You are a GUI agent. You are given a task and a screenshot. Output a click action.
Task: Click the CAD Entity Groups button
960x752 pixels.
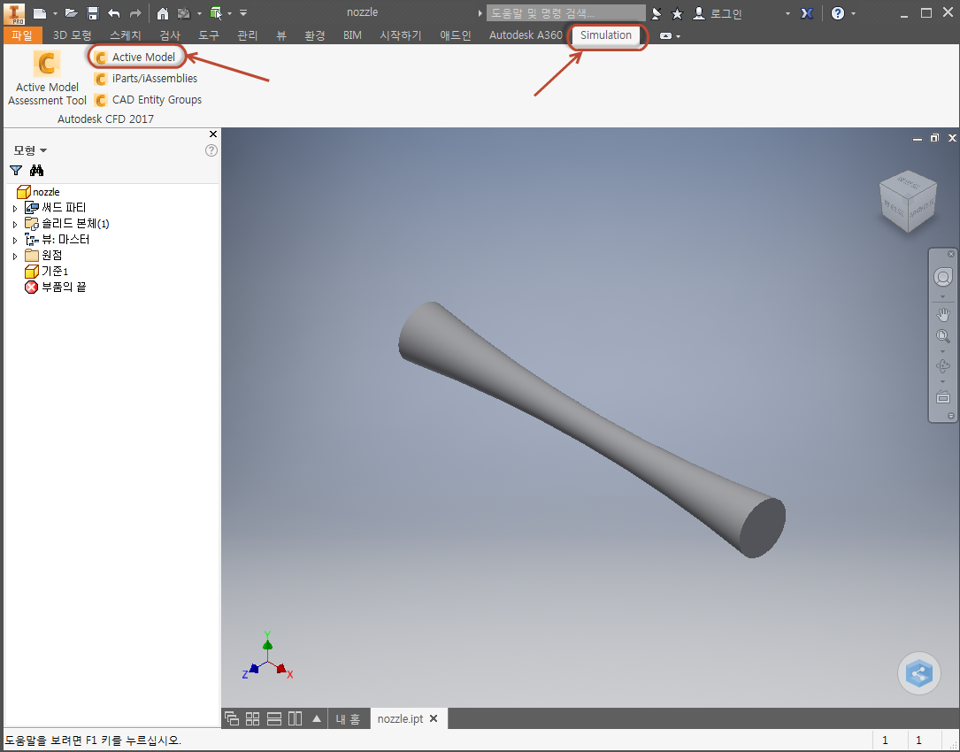tap(148, 100)
